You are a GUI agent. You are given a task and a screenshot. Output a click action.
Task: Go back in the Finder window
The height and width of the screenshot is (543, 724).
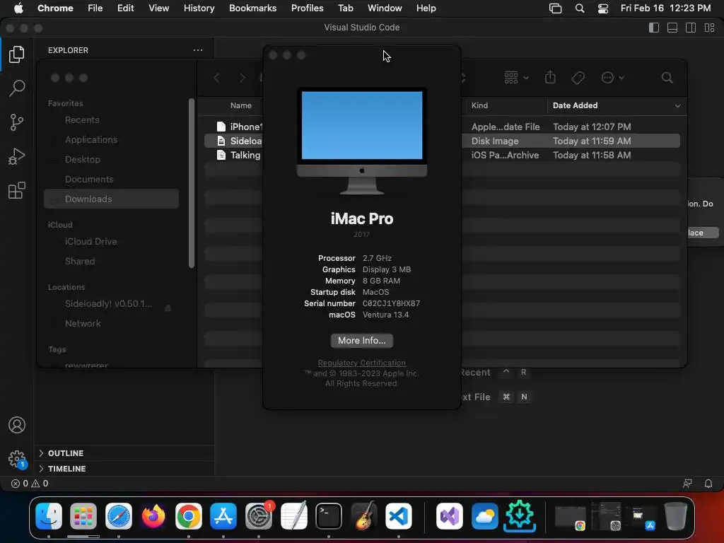click(x=216, y=78)
